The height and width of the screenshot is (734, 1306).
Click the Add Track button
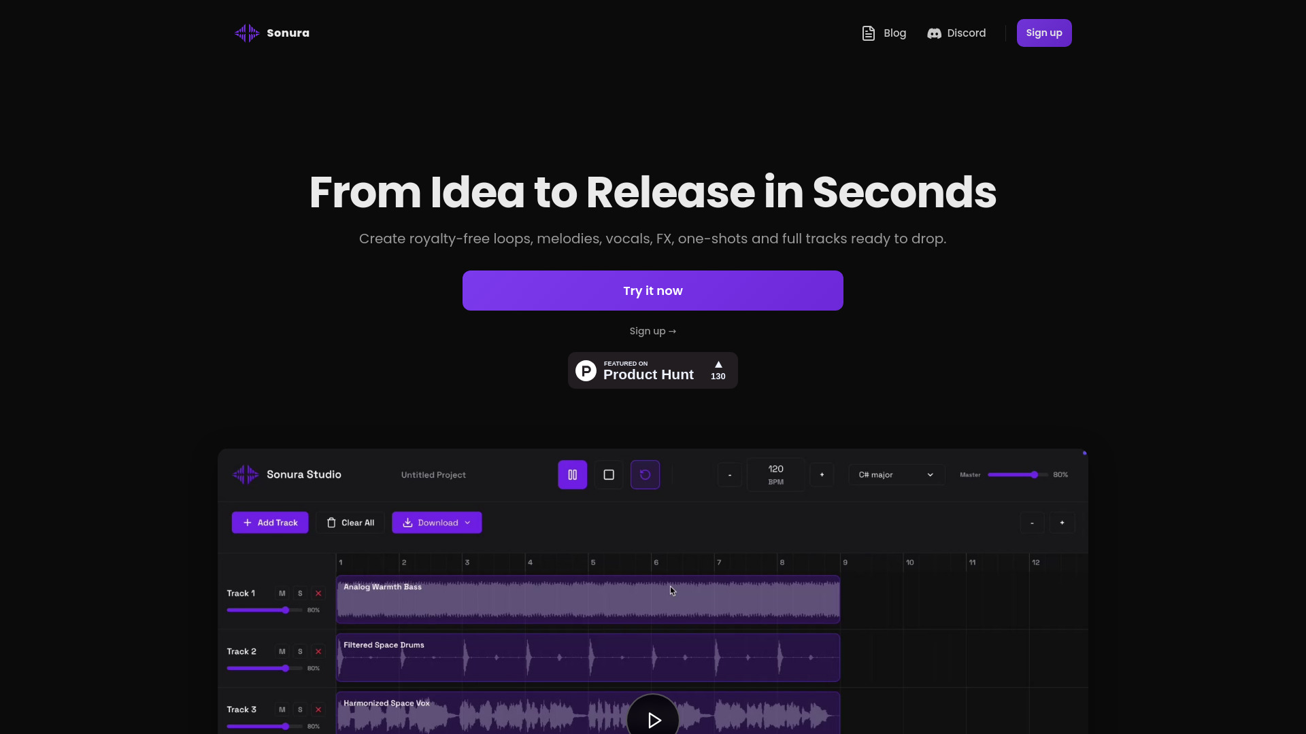[x=270, y=523]
